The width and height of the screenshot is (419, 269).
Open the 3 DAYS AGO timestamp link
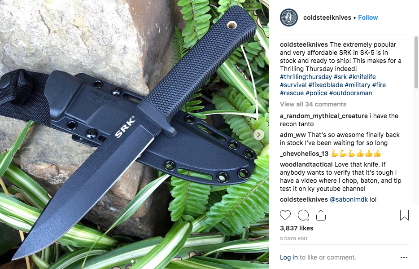pos(293,238)
